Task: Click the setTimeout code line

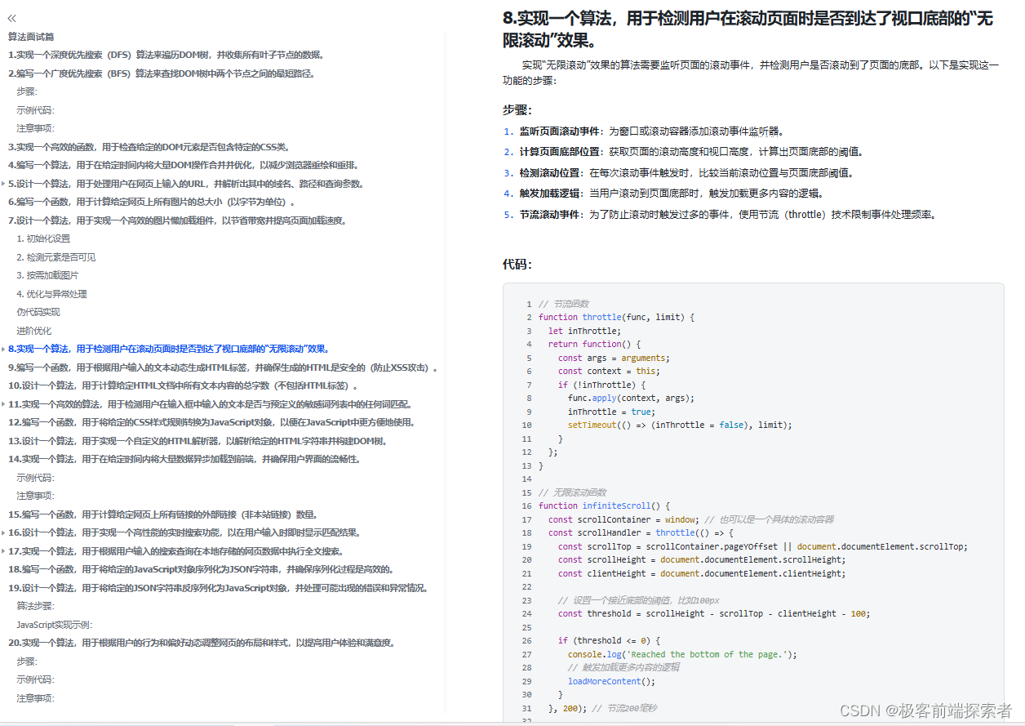Action: [x=680, y=425]
